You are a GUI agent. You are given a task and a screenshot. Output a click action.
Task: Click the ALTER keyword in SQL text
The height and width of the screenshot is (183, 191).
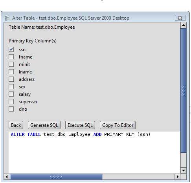click(18, 134)
